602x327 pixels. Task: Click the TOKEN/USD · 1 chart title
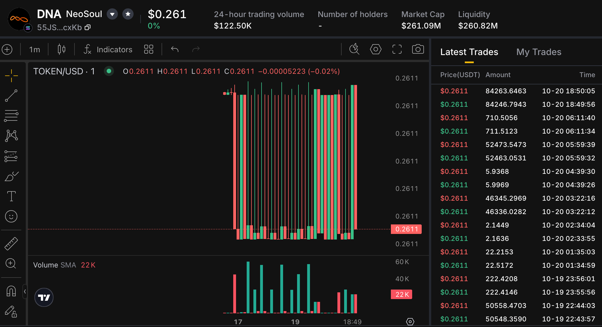click(64, 72)
